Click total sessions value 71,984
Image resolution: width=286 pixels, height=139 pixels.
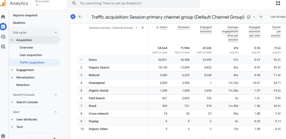[x=185, y=48]
